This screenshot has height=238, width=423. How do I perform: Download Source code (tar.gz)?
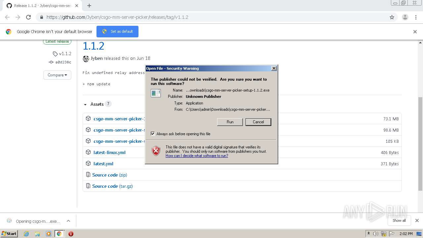pyautogui.click(x=112, y=186)
